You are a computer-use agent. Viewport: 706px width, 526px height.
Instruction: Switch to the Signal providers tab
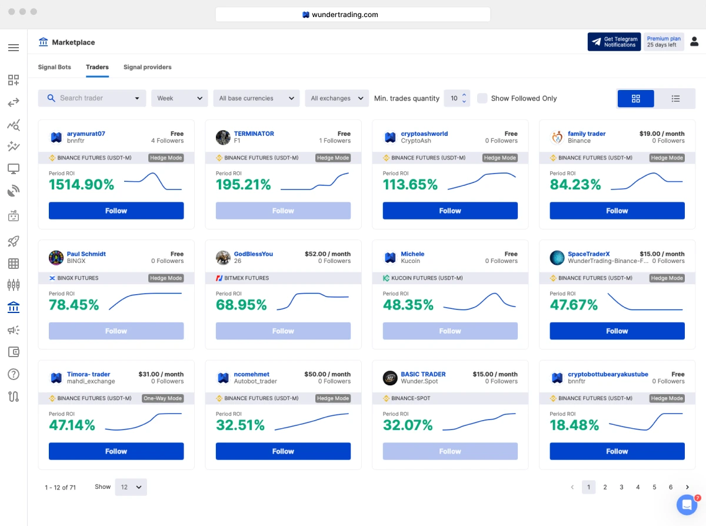pyautogui.click(x=147, y=67)
